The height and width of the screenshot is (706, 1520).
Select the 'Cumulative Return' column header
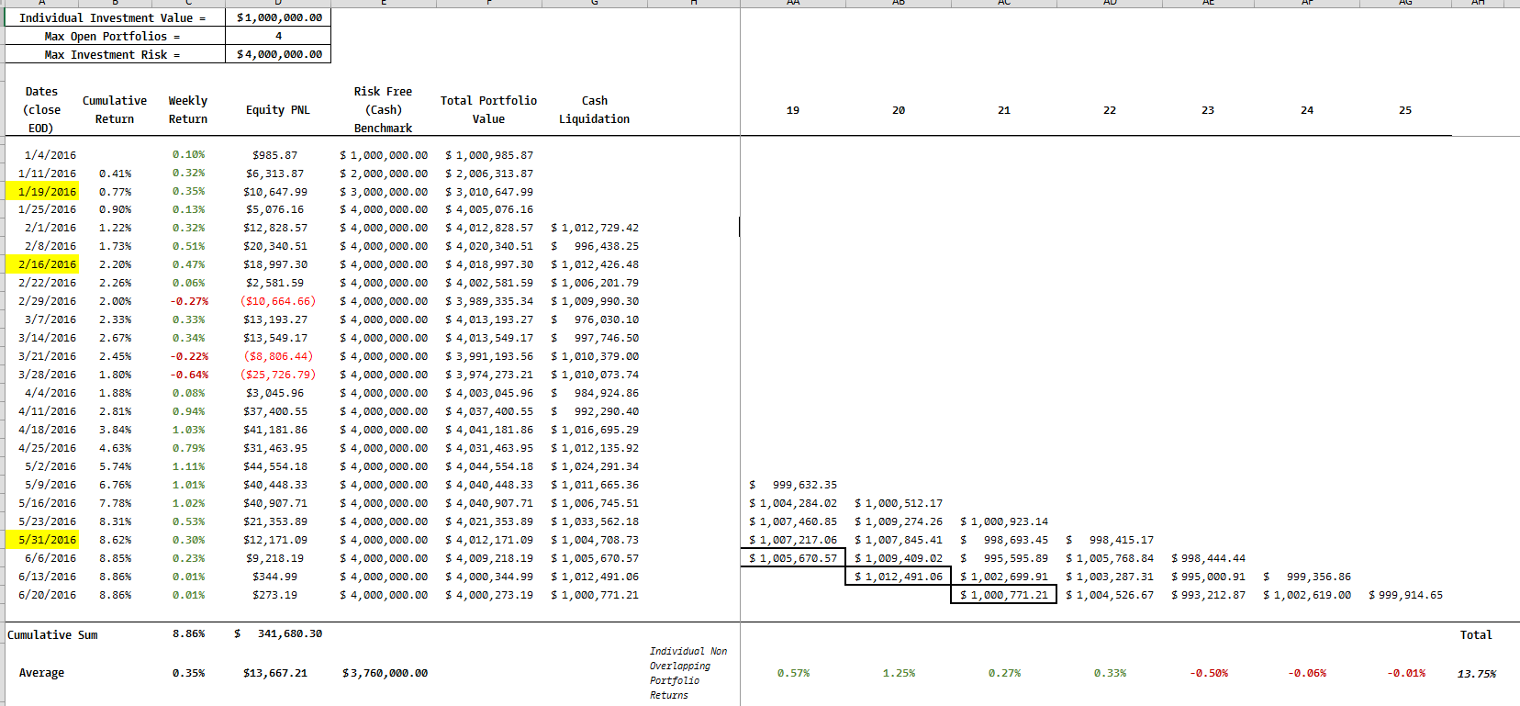coord(115,109)
